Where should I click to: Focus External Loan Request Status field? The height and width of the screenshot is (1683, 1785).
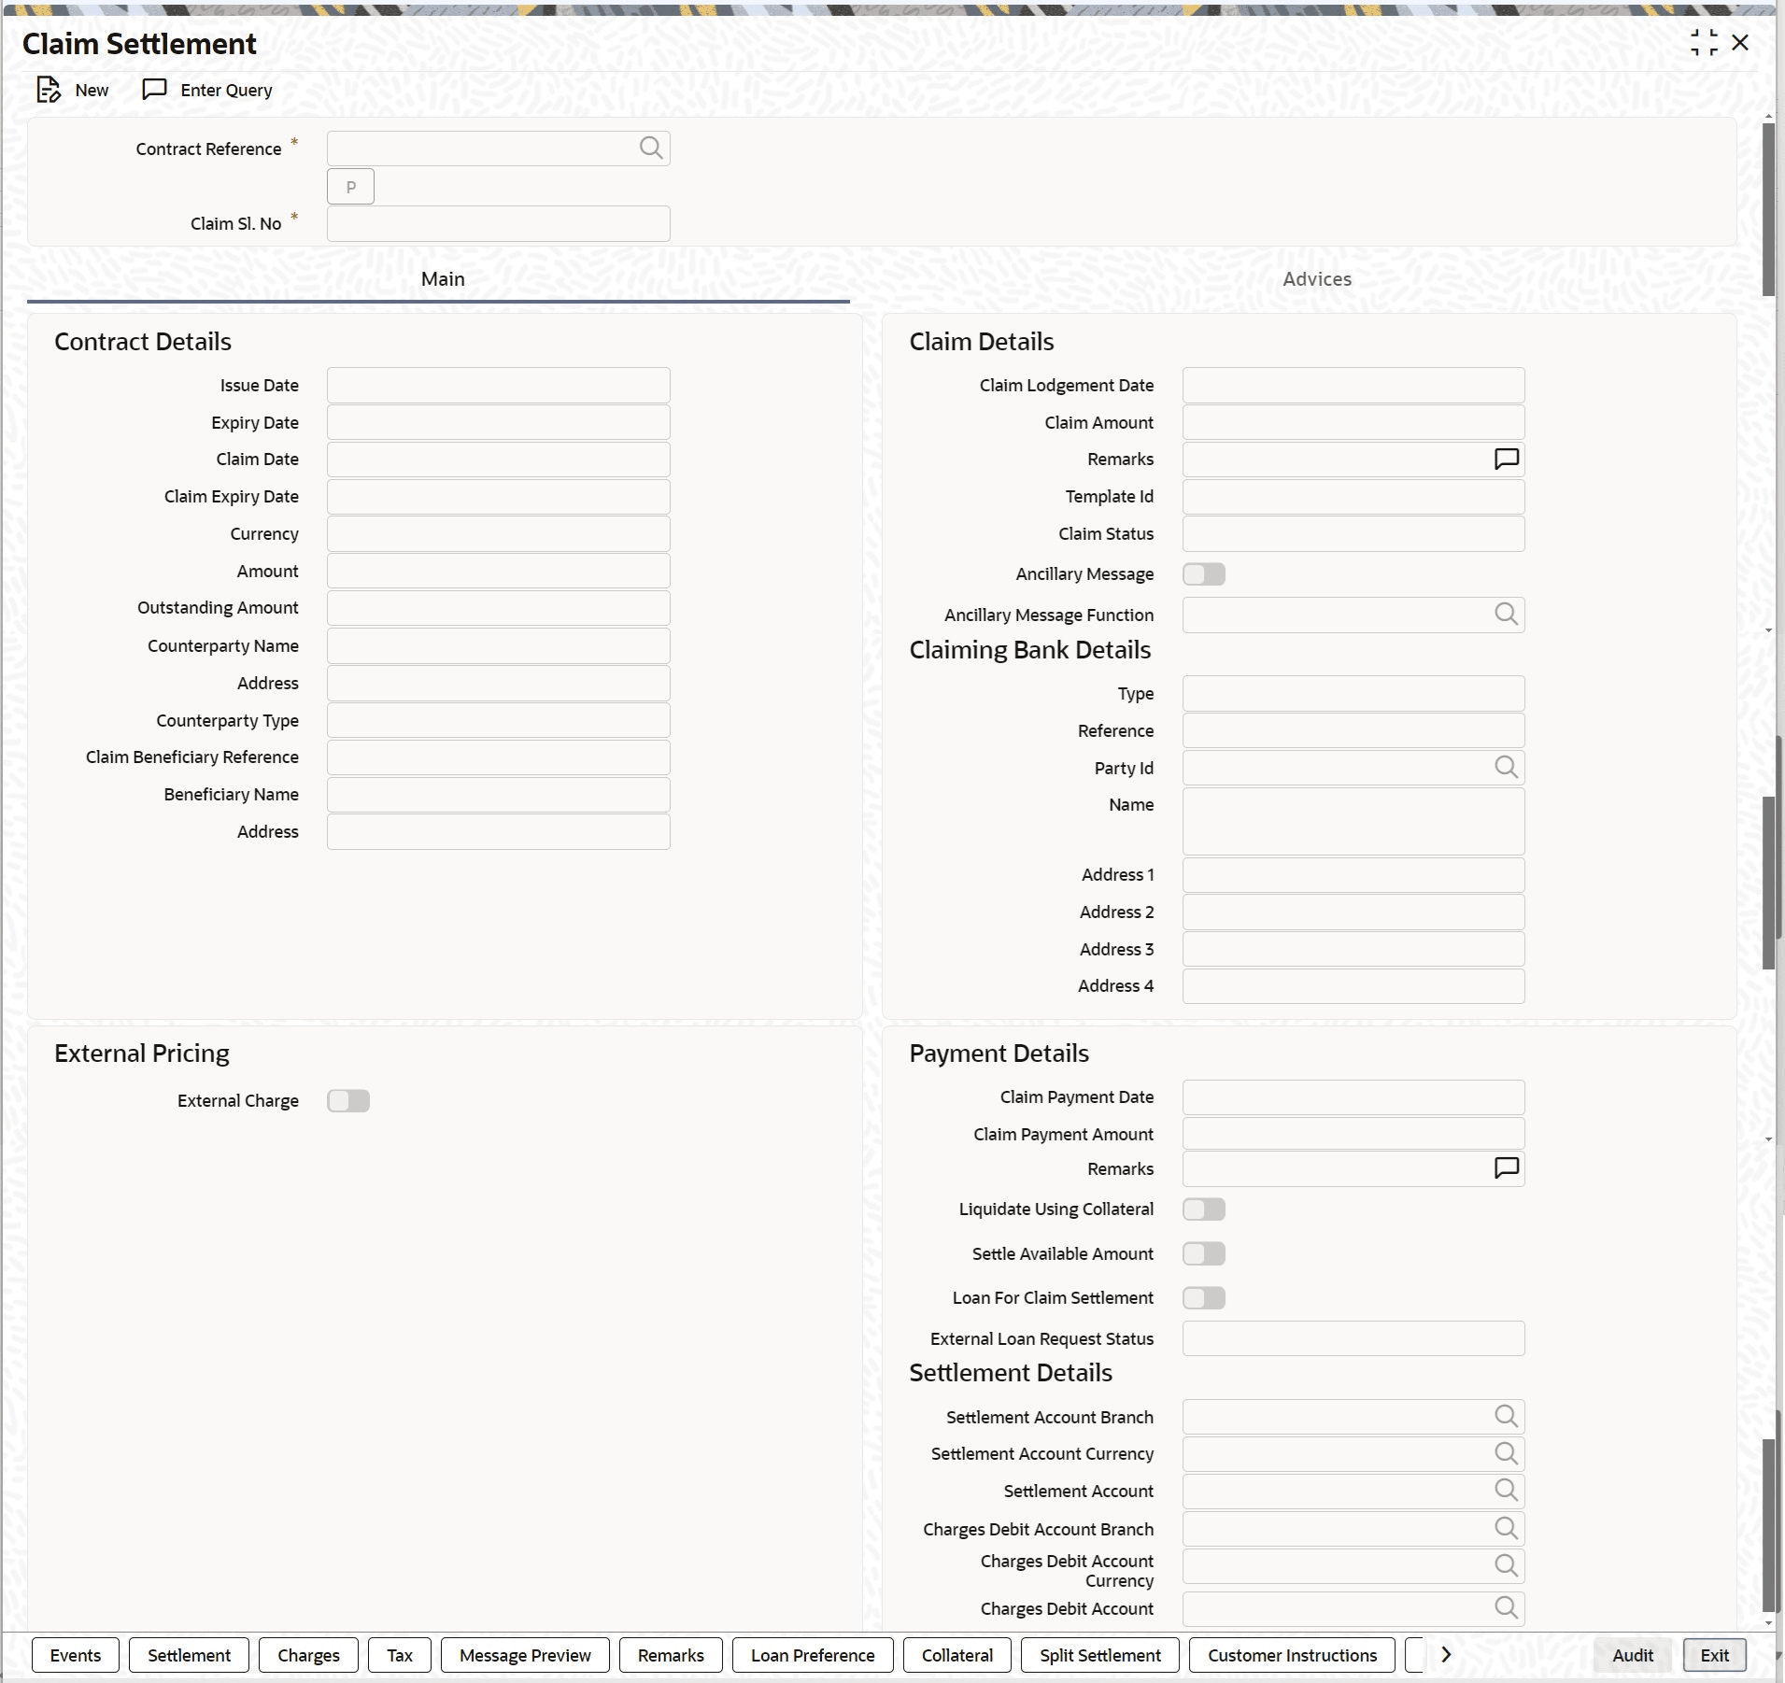(1353, 1338)
